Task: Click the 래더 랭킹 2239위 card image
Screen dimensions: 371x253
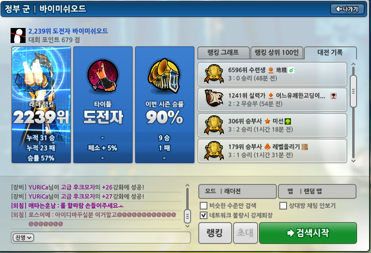Action: 41,105
